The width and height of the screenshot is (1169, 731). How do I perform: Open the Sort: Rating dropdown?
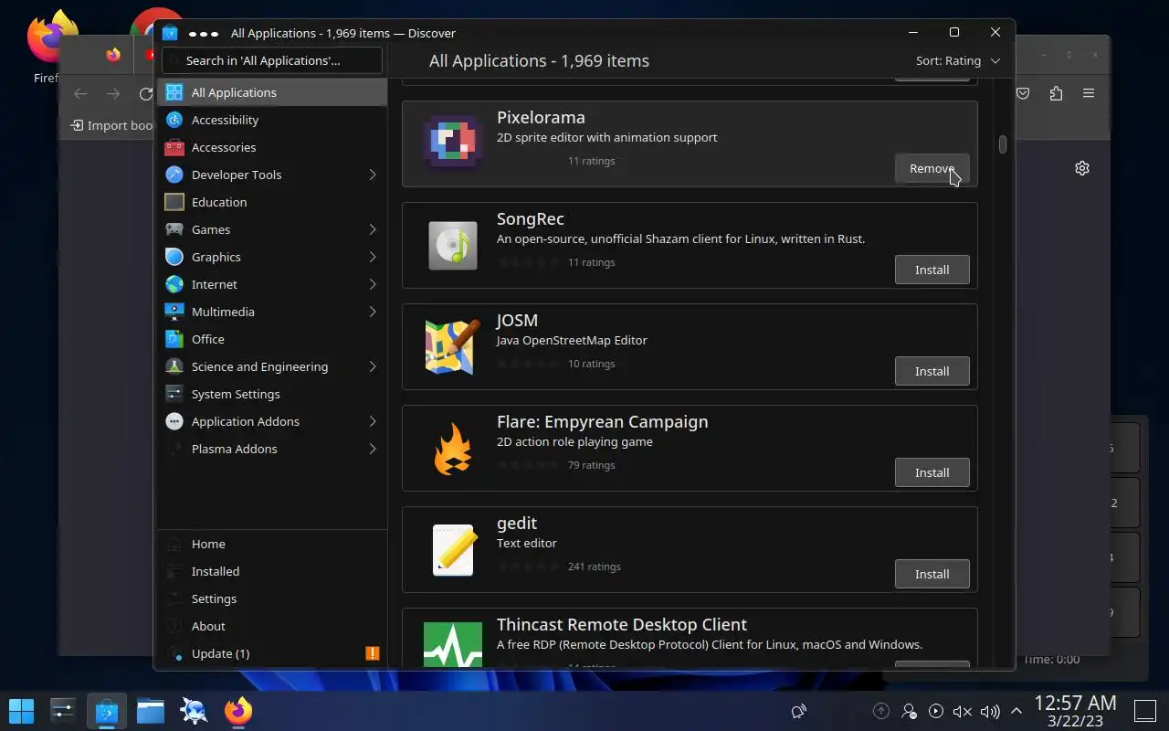pos(957,60)
